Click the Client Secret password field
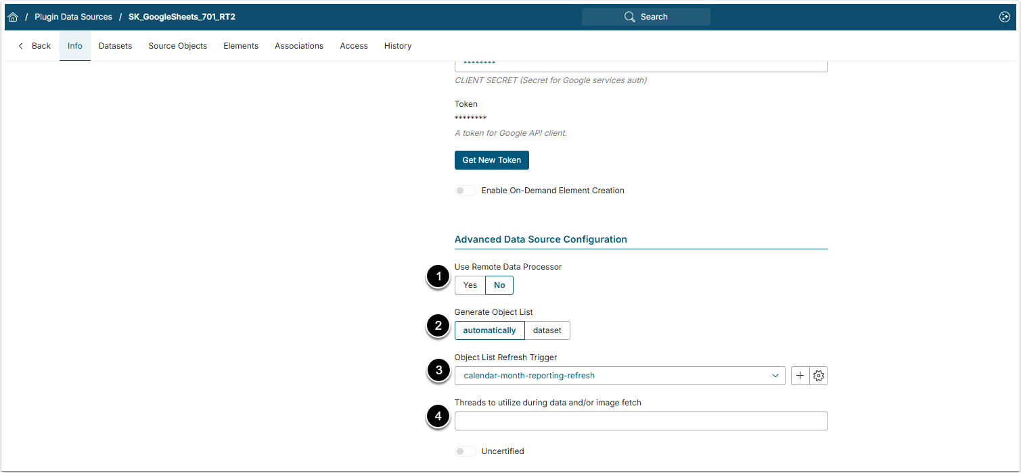 pos(641,65)
